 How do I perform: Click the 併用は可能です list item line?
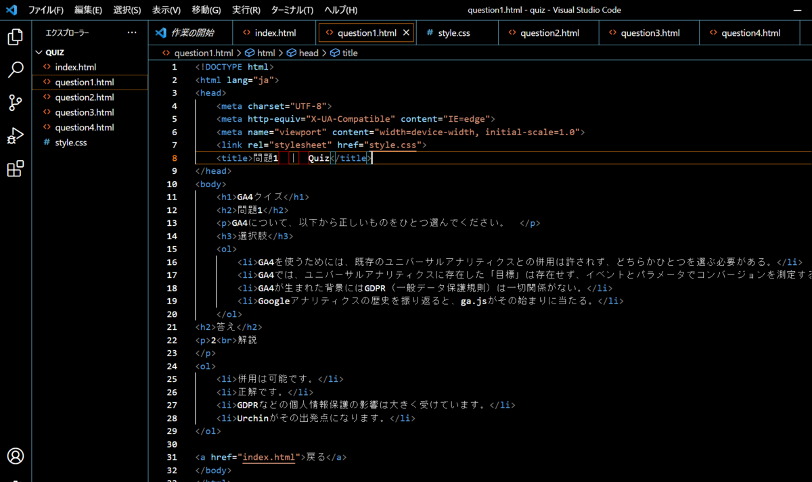pos(280,379)
